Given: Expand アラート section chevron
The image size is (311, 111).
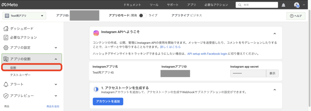Looking at the screenshot, I should click(x=56, y=84).
